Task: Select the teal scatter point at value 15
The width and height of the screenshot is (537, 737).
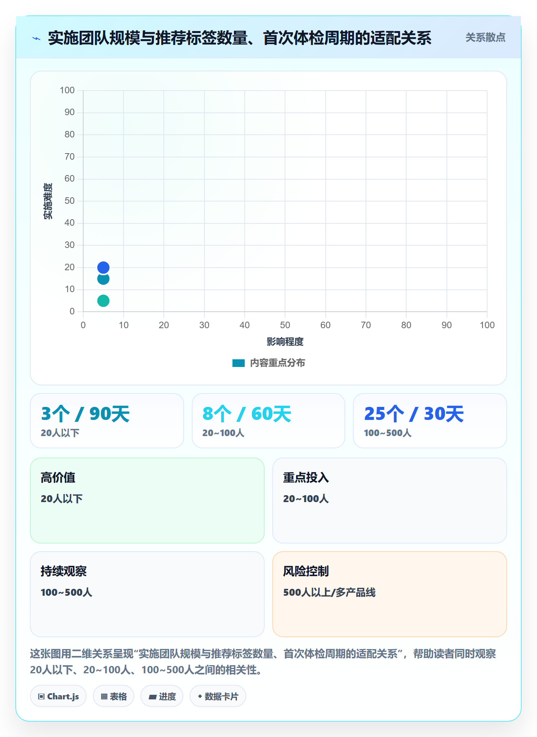Action: (x=103, y=279)
